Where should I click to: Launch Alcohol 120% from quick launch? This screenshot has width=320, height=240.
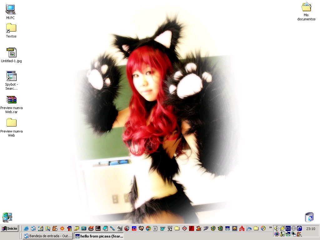coord(242,228)
